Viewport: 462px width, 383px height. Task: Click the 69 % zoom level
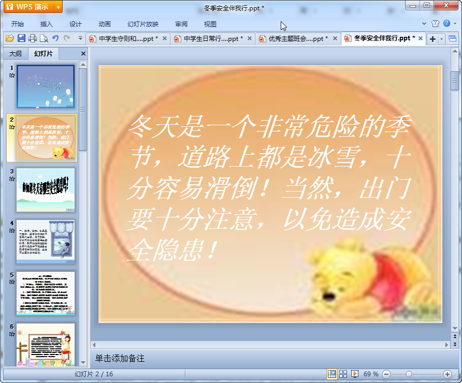(371, 374)
